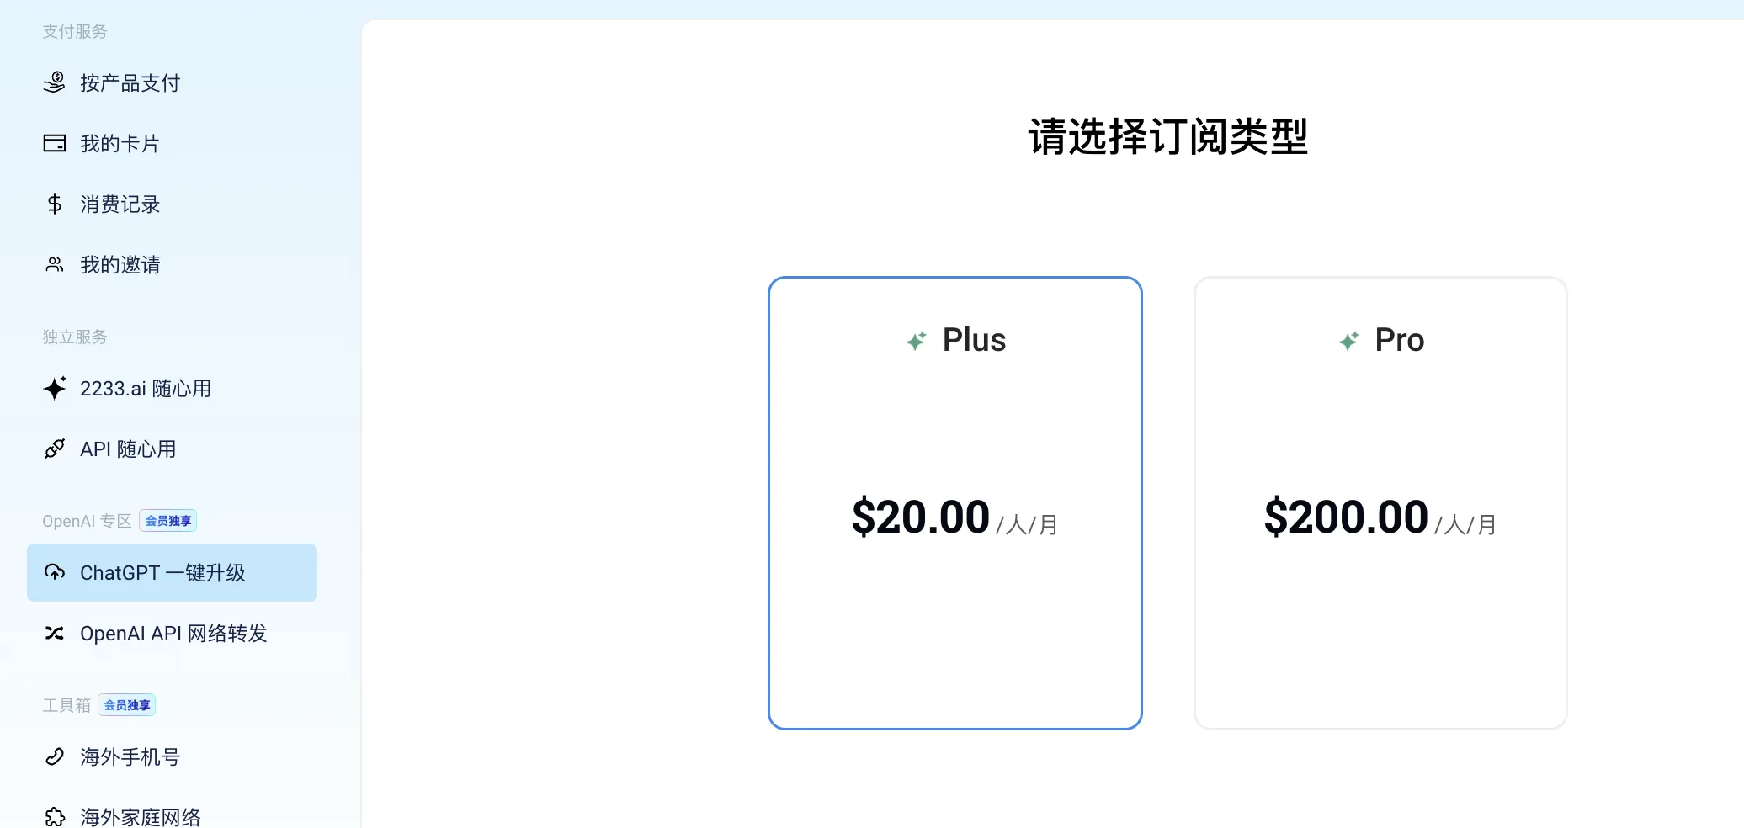Screen dimensions: 1744x828
Task: Click the 海外家庭网络 puzzle icon
Action: click(x=54, y=815)
